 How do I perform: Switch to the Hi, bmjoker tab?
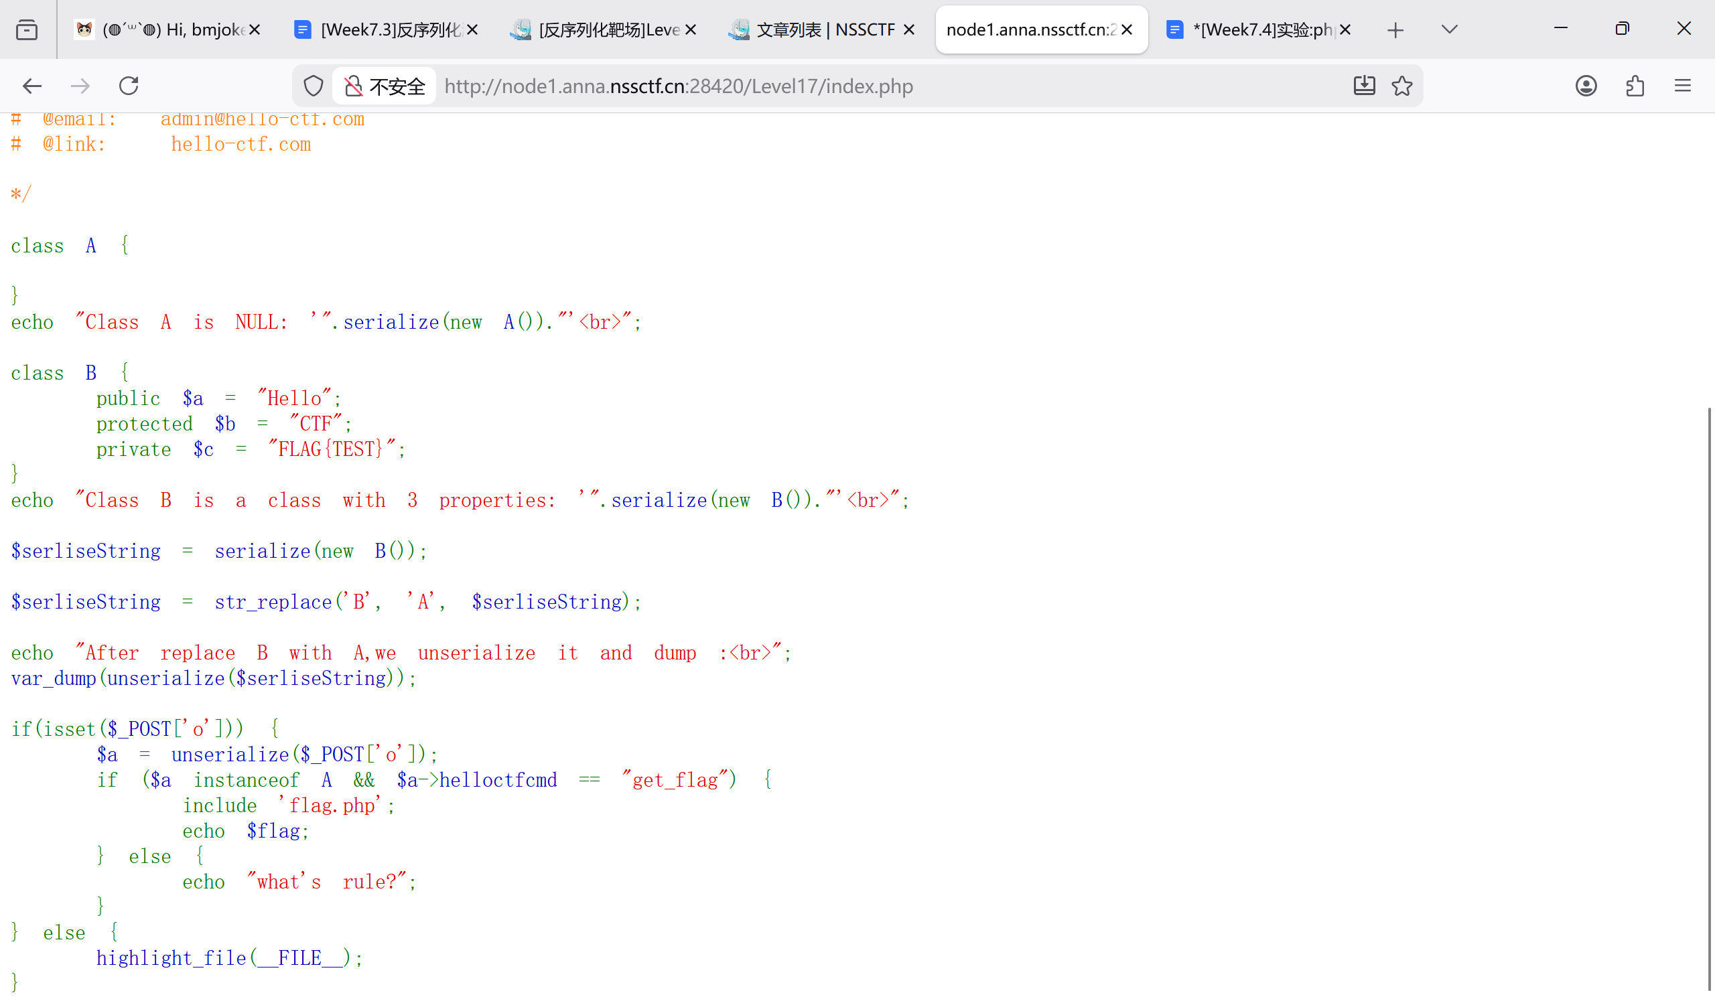tap(163, 30)
